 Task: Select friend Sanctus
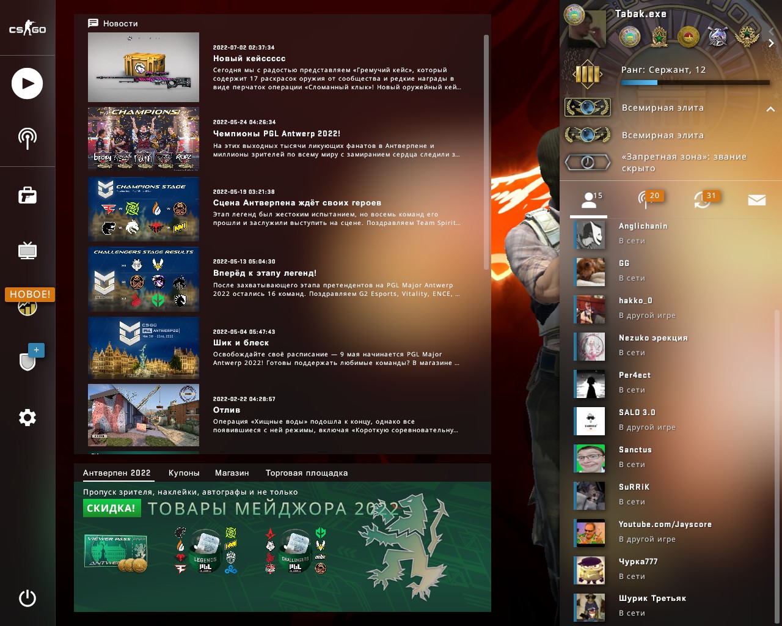(672, 458)
